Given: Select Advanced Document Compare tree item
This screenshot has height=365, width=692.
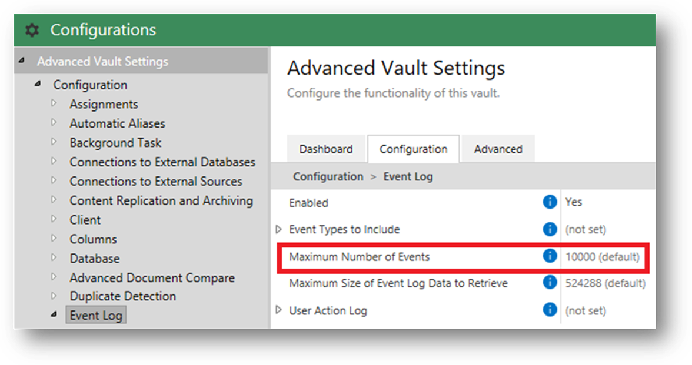Looking at the screenshot, I should click(x=152, y=277).
